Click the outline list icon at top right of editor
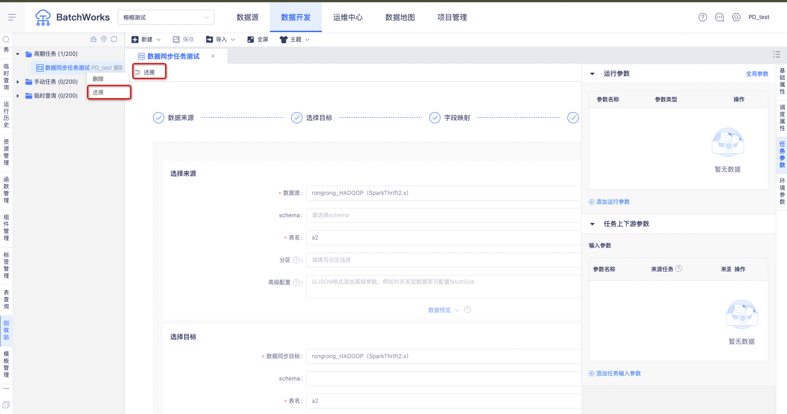This screenshot has width=787, height=414. click(777, 54)
